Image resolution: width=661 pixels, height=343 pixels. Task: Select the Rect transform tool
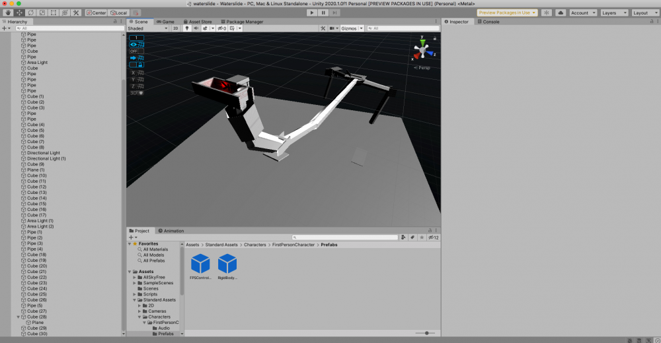pos(54,13)
